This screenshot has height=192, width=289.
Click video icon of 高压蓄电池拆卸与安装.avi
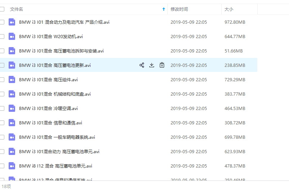coord(12,51)
